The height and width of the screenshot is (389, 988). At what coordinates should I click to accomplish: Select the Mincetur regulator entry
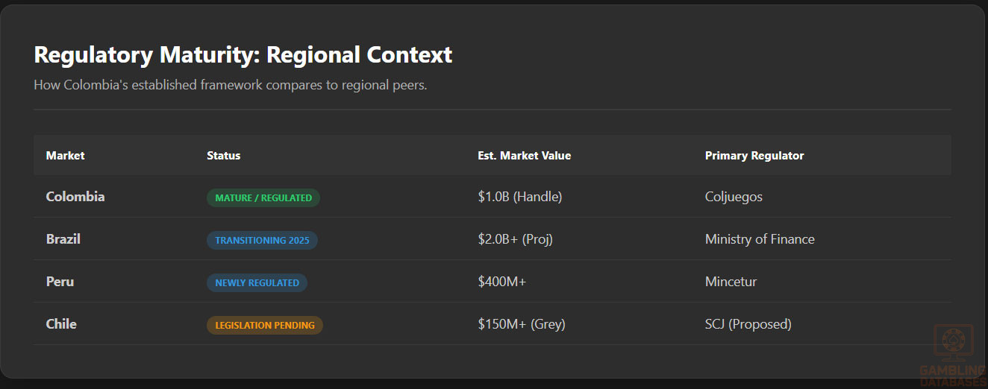731,282
